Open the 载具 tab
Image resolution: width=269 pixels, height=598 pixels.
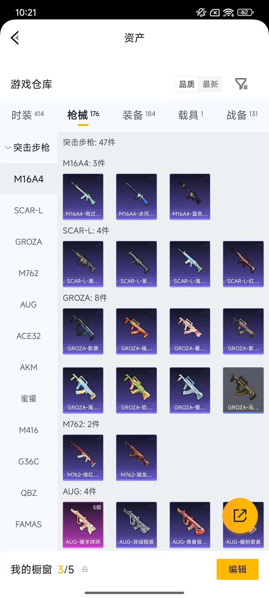pos(190,115)
